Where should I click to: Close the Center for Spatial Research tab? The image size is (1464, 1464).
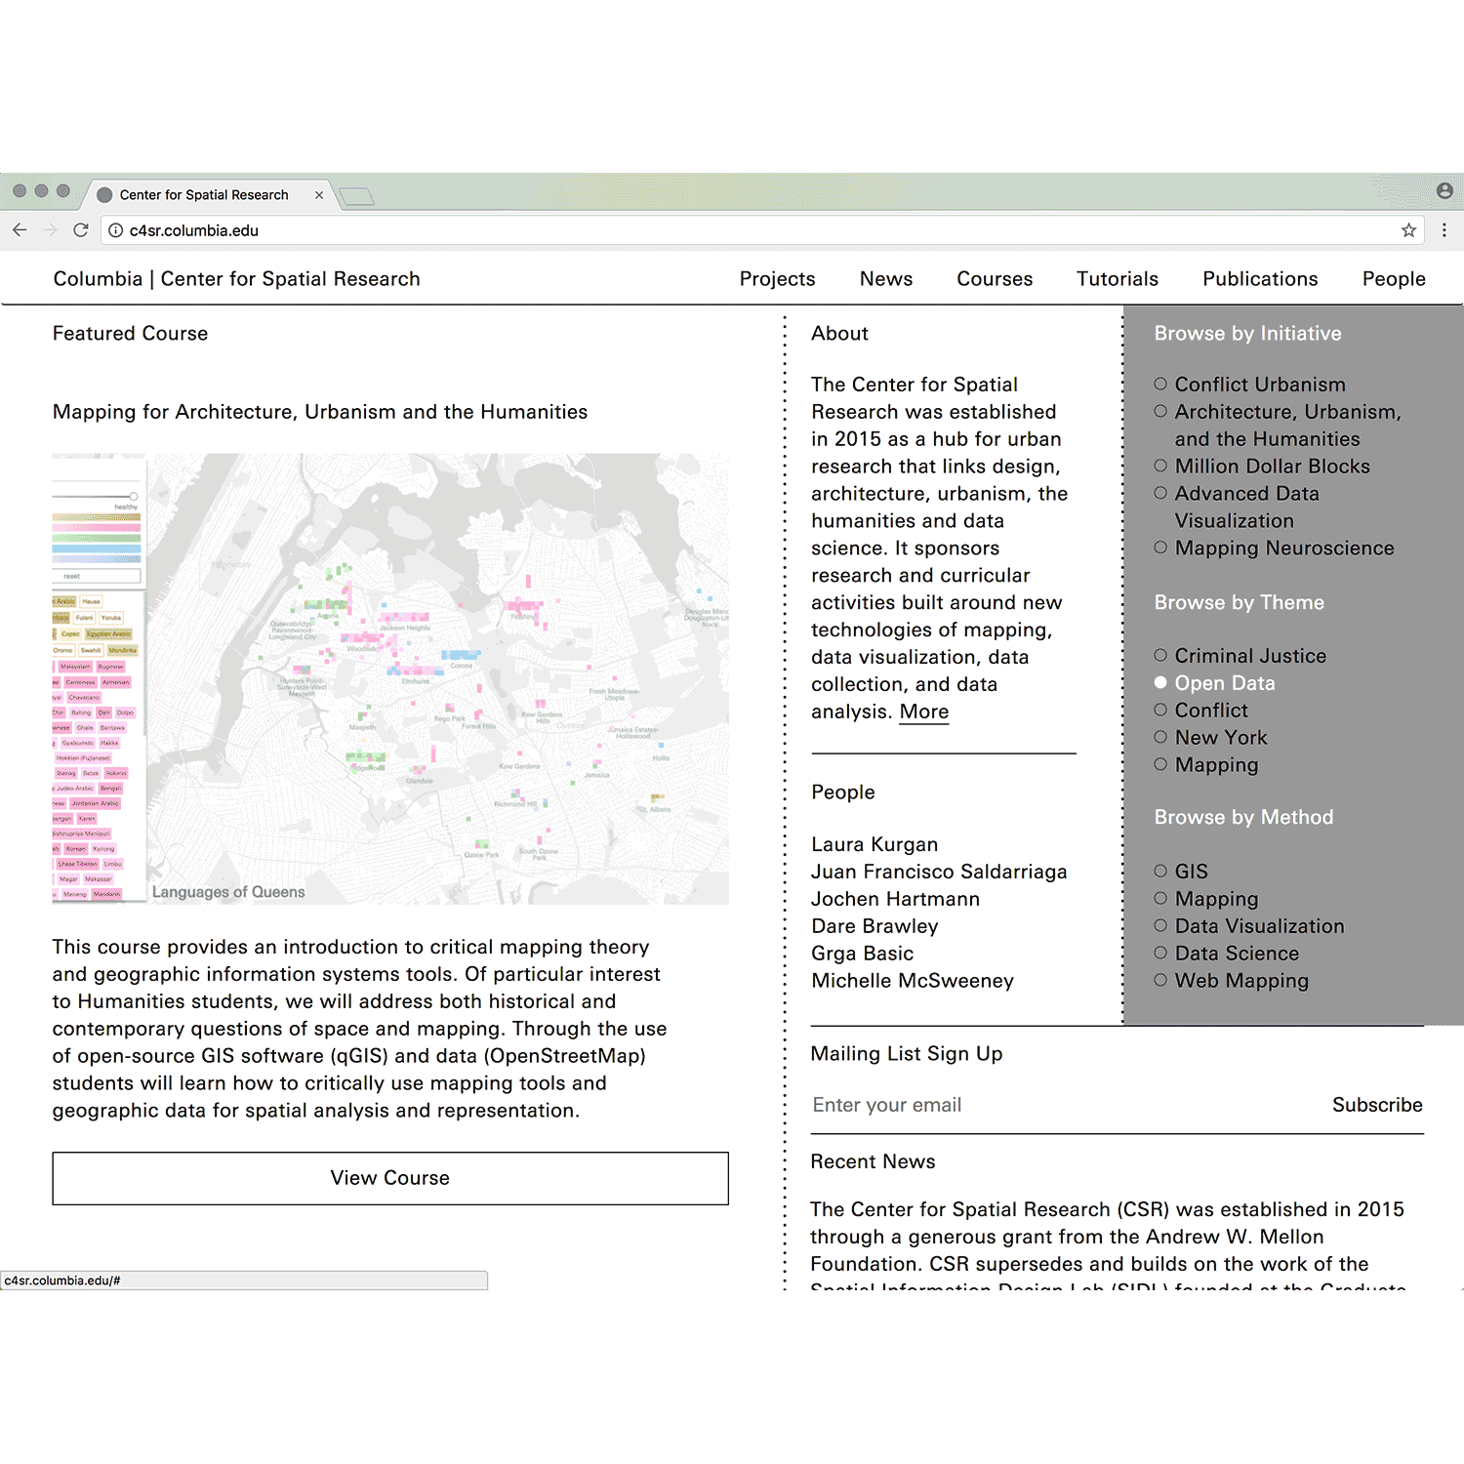(x=319, y=195)
